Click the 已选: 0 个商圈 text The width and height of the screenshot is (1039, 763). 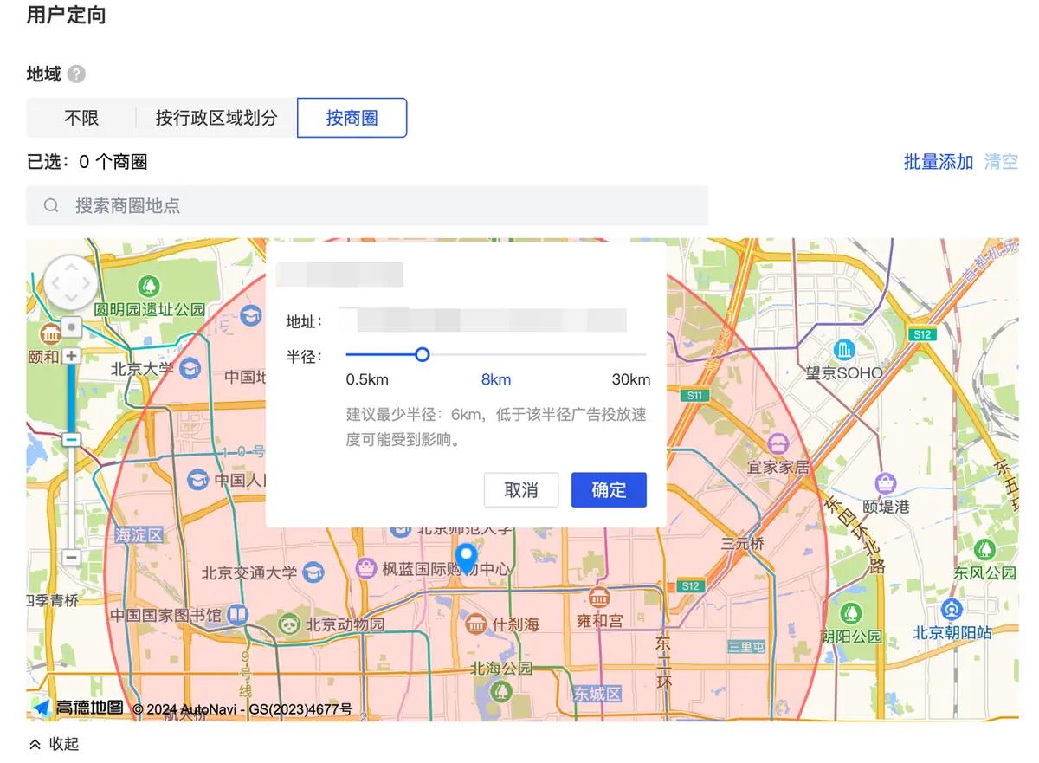pos(87,162)
